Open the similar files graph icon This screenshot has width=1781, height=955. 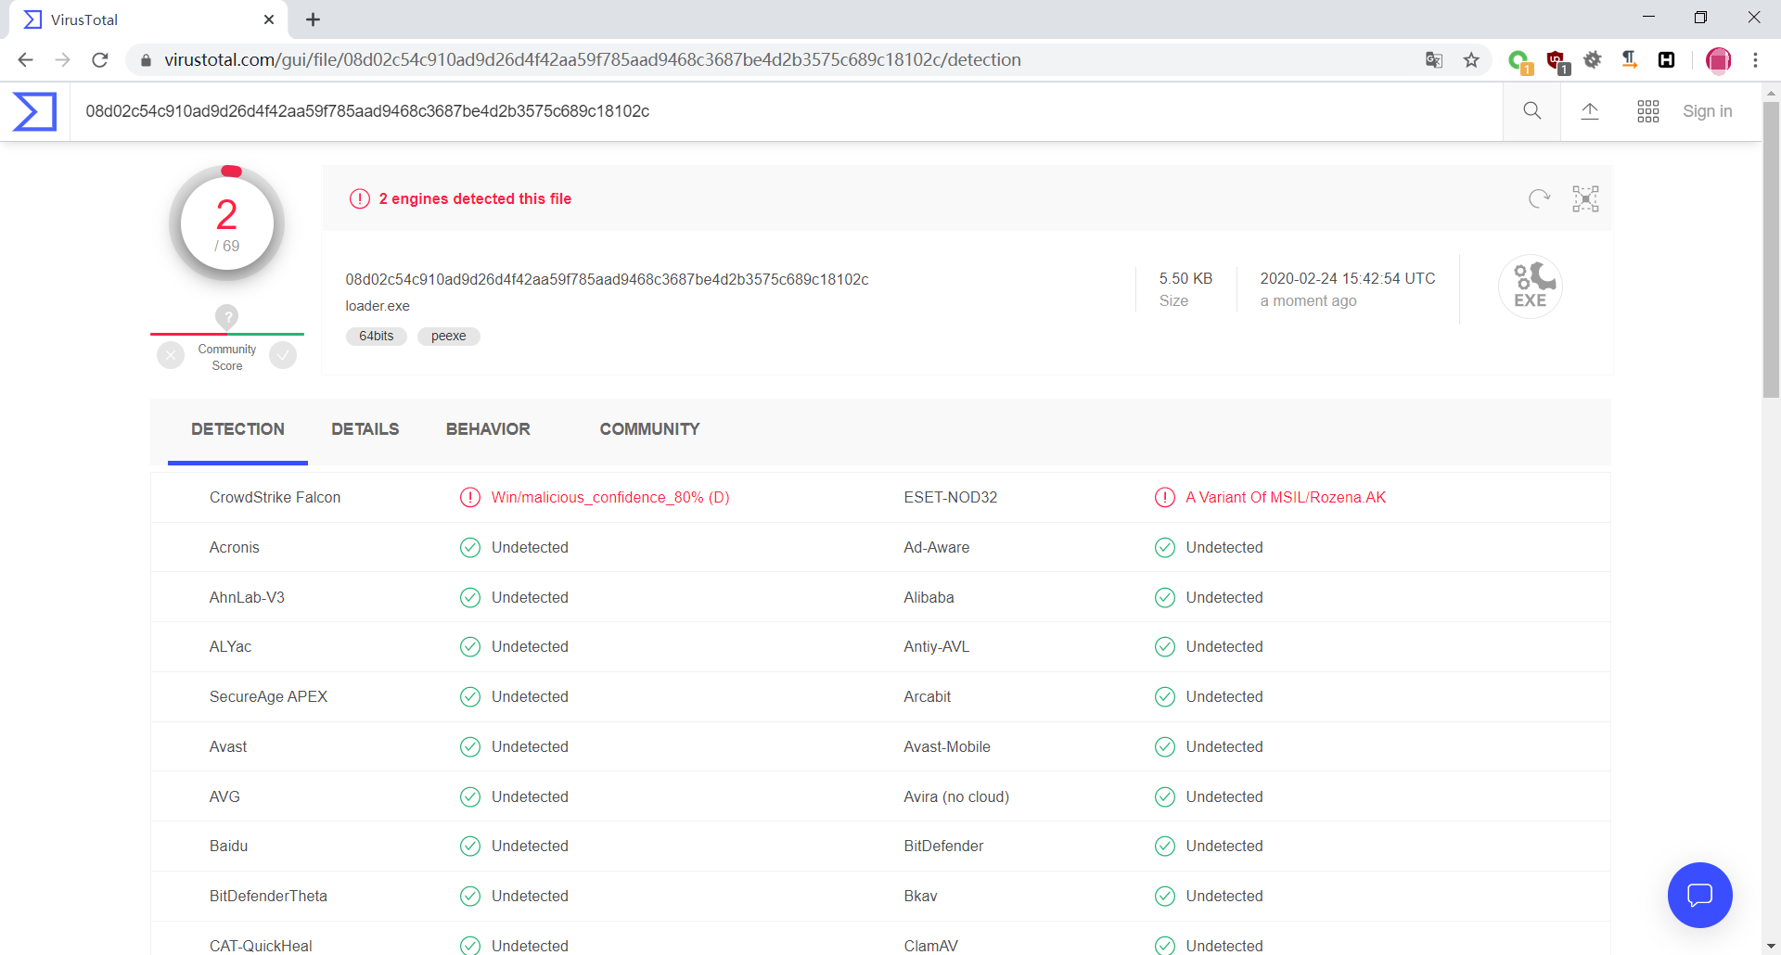pyautogui.click(x=1585, y=198)
